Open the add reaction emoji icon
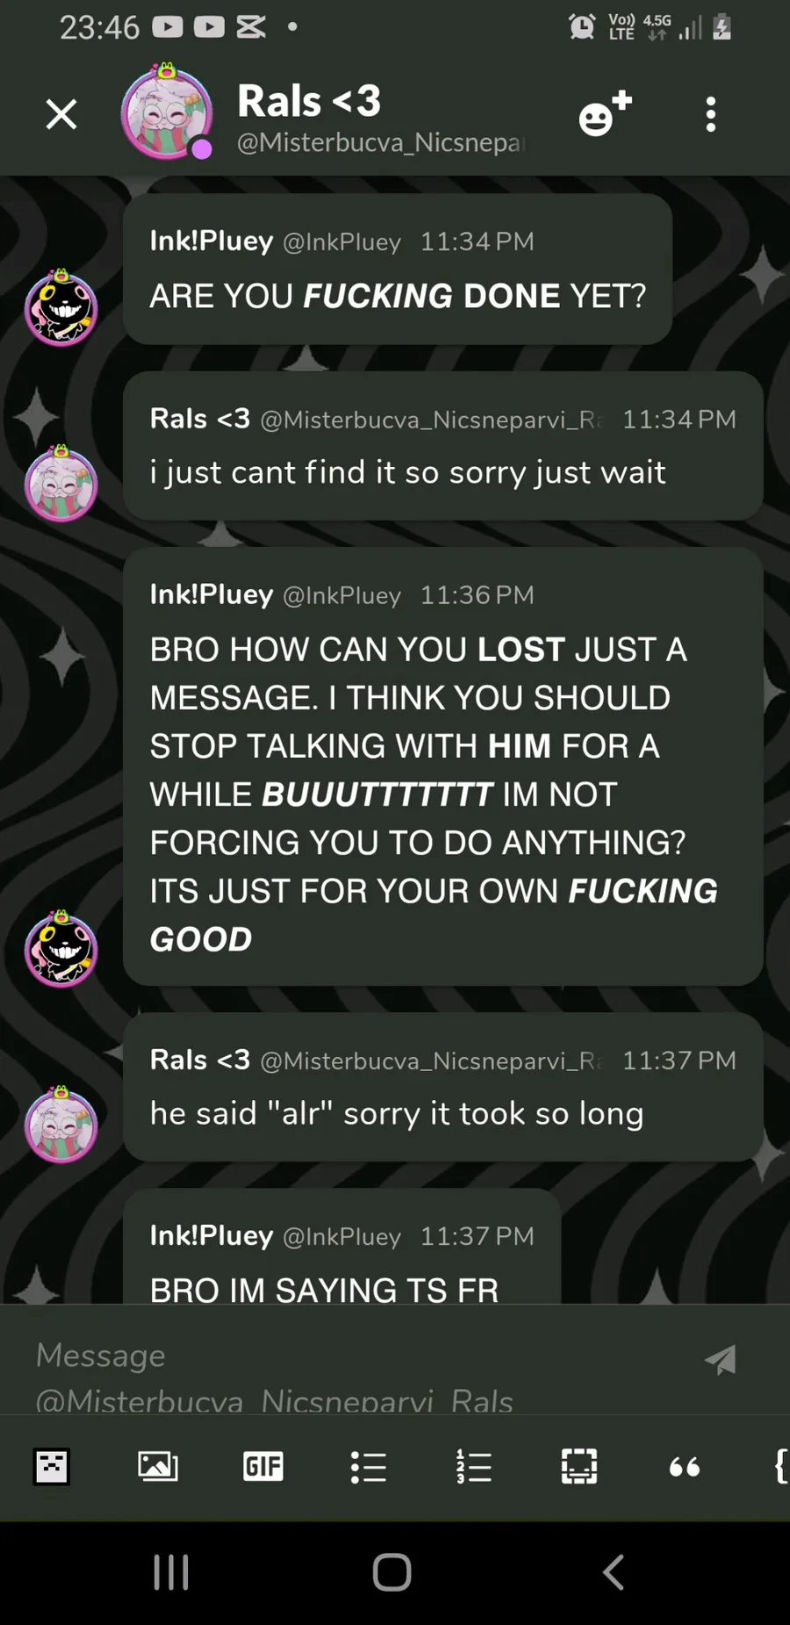The height and width of the screenshot is (1625, 790). [x=605, y=113]
